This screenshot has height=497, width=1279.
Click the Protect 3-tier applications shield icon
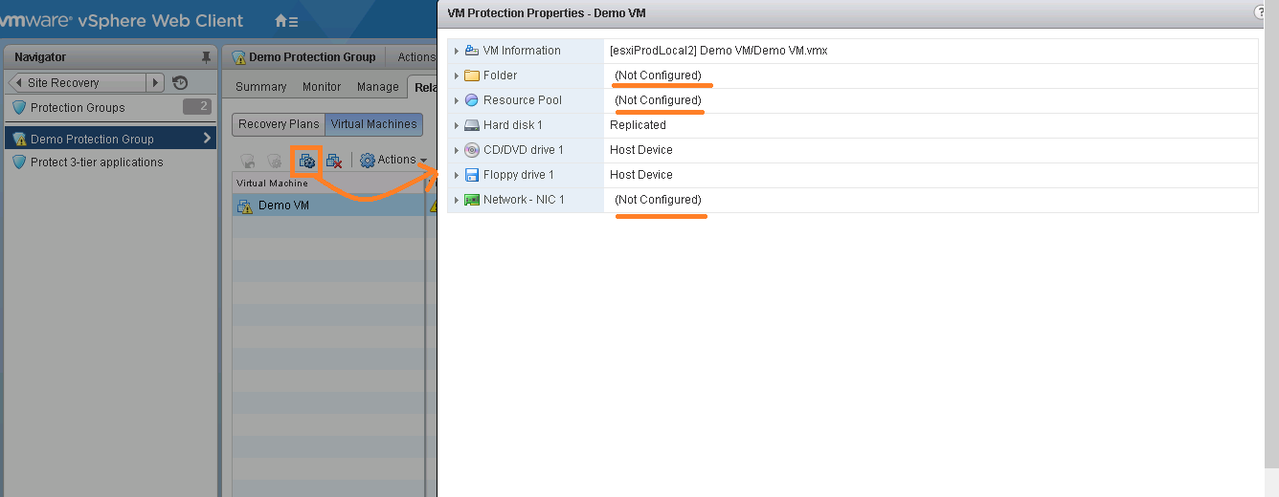(x=19, y=162)
